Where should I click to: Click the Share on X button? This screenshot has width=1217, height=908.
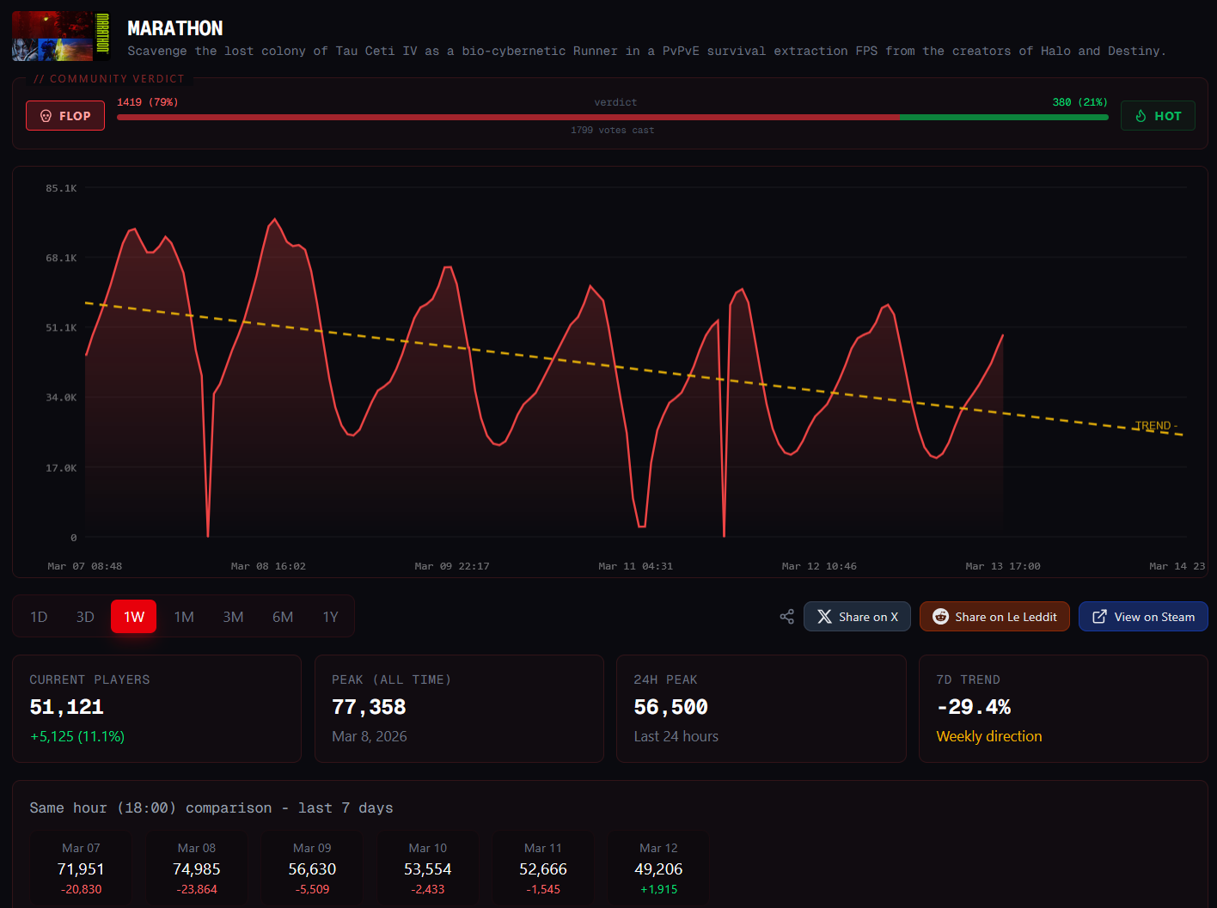click(x=857, y=617)
